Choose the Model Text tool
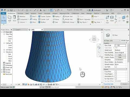 [x=68, y=16]
